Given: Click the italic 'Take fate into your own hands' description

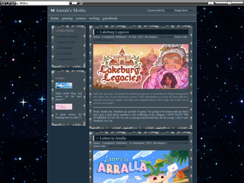Looking at the screenshot, I should pos(141,99).
